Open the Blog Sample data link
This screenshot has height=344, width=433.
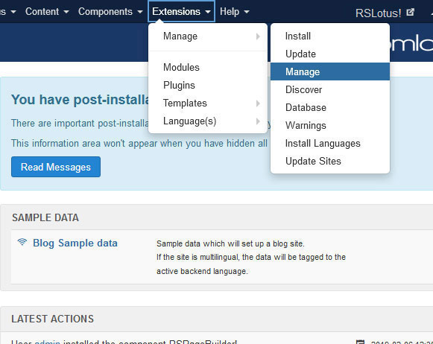click(75, 243)
